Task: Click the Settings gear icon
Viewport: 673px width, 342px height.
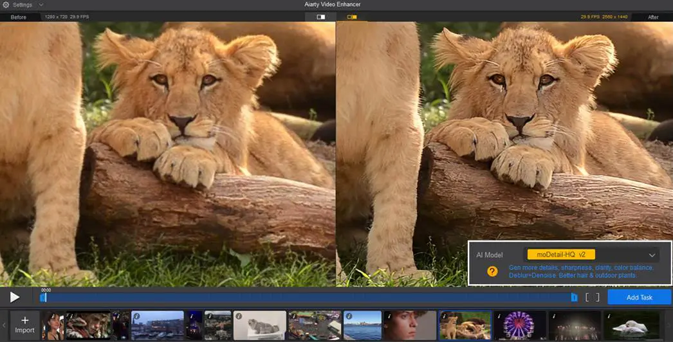Action: 6,4
